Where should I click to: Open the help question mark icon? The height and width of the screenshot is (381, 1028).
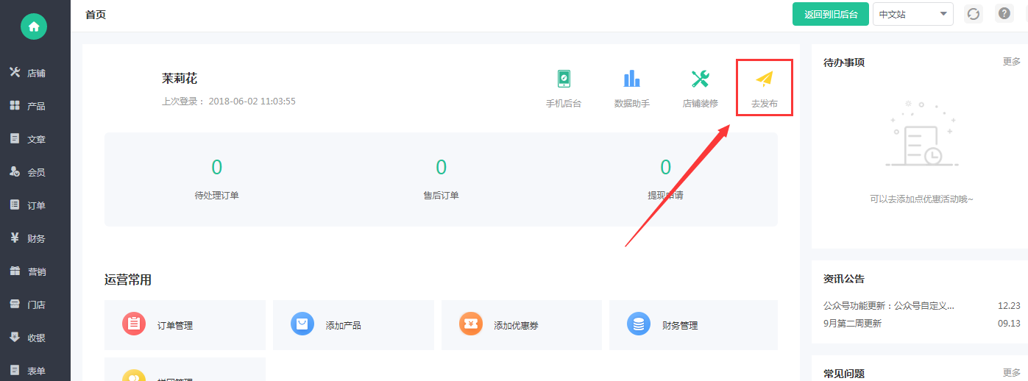[x=1004, y=13]
